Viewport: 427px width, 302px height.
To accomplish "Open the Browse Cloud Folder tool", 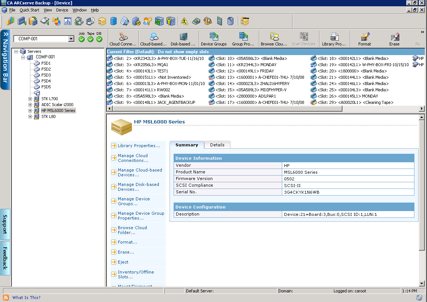I will click(x=273, y=38).
